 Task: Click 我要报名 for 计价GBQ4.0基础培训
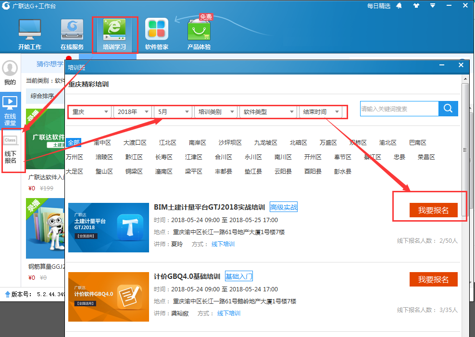tap(434, 279)
